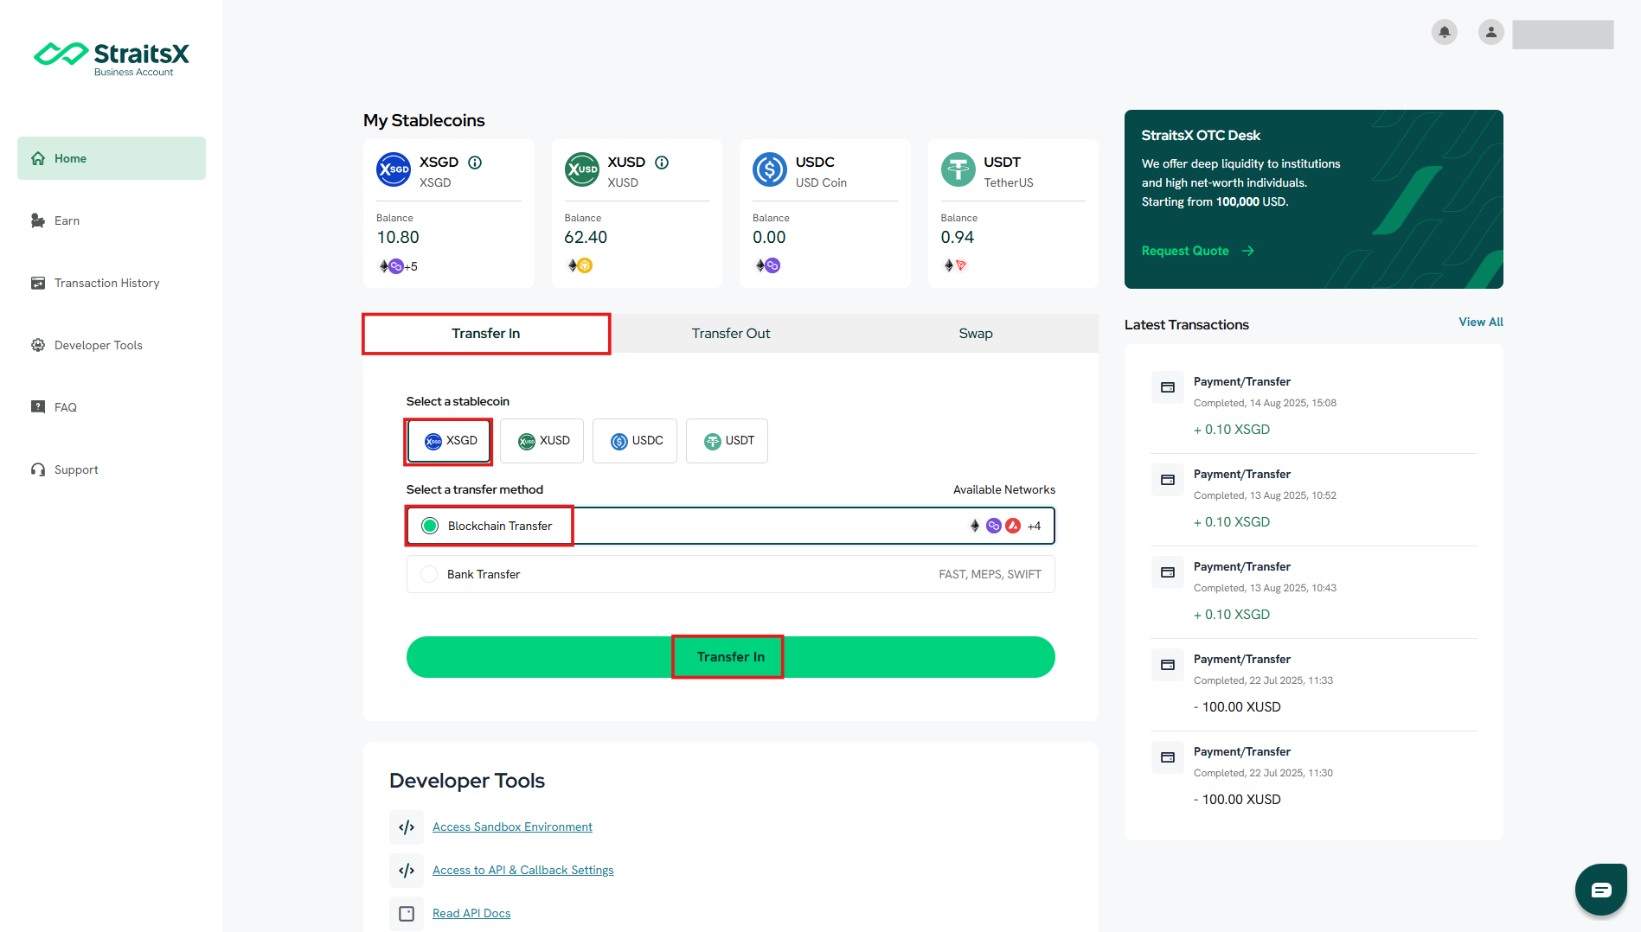Switch to the Transfer Out tab
Viewport: 1641px width, 932px height.
731,334
